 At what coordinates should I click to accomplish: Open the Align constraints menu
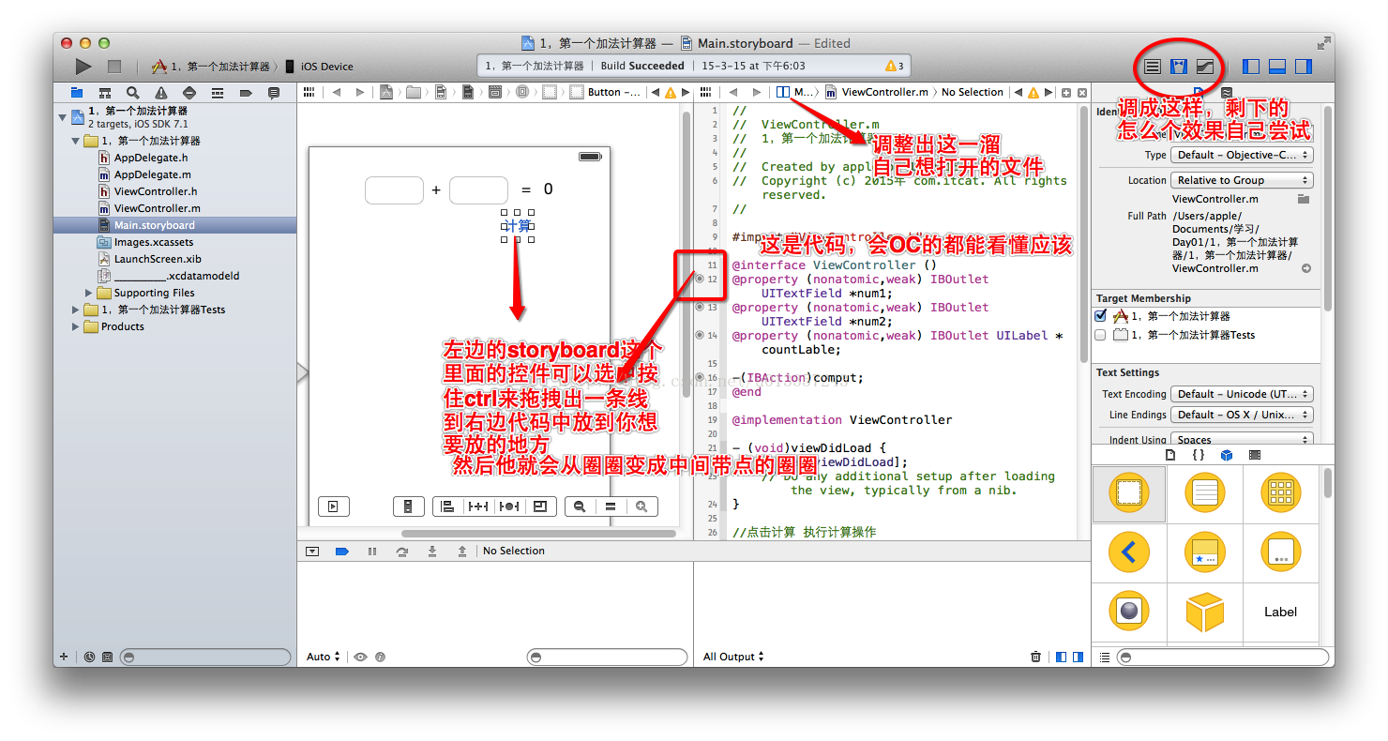pyautogui.click(x=447, y=507)
